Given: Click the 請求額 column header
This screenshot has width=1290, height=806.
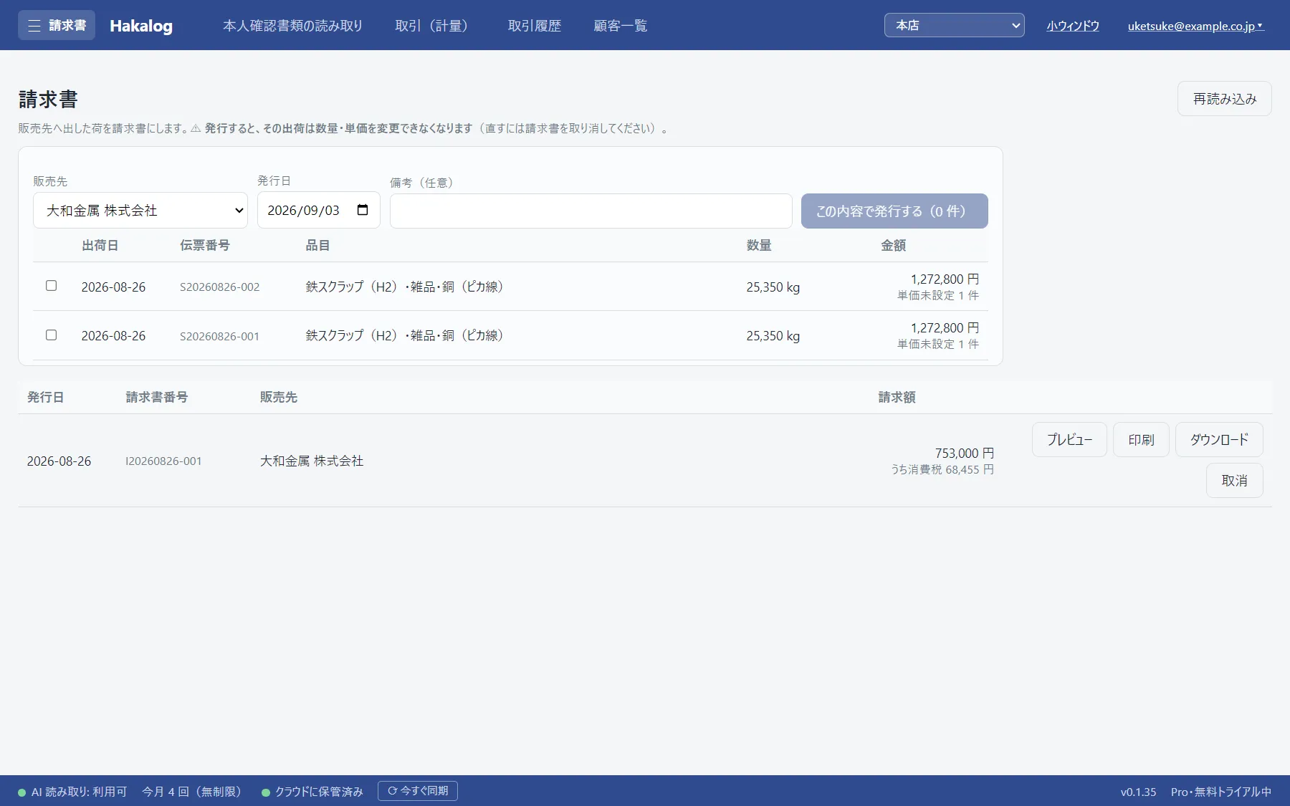Looking at the screenshot, I should [897, 397].
